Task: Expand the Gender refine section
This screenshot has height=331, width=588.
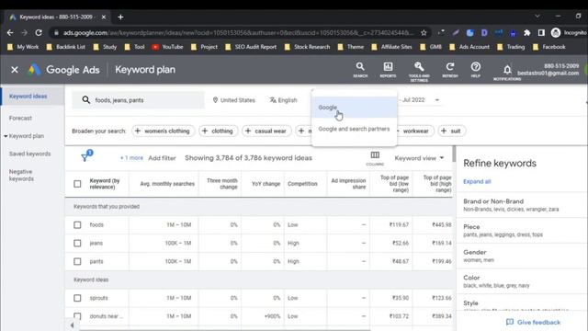Action: pyautogui.click(x=522, y=256)
